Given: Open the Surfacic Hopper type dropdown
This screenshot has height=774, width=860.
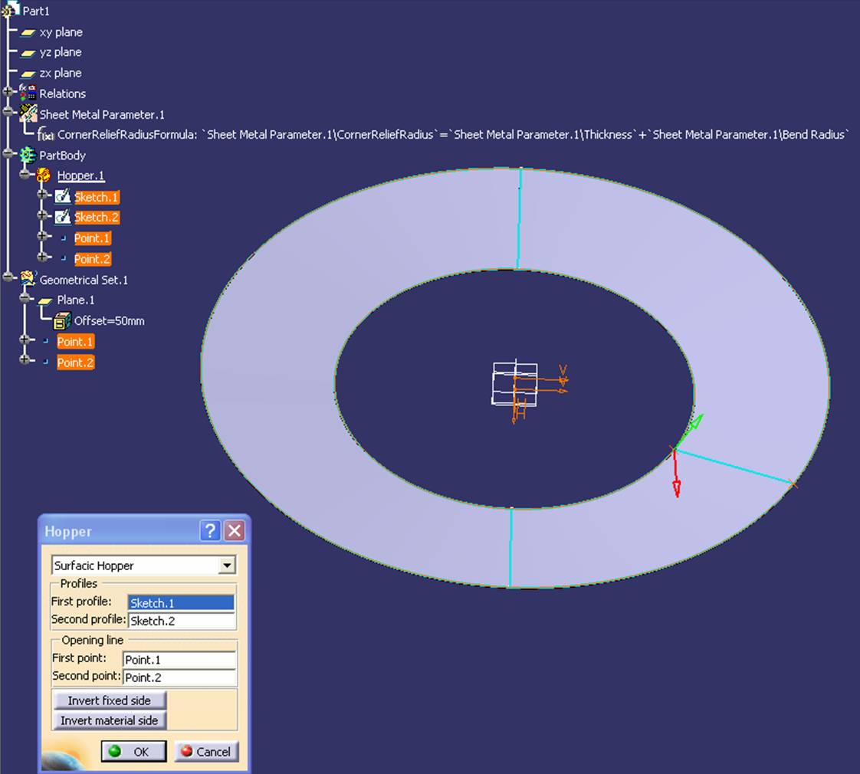Looking at the screenshot, I should 227,565.
